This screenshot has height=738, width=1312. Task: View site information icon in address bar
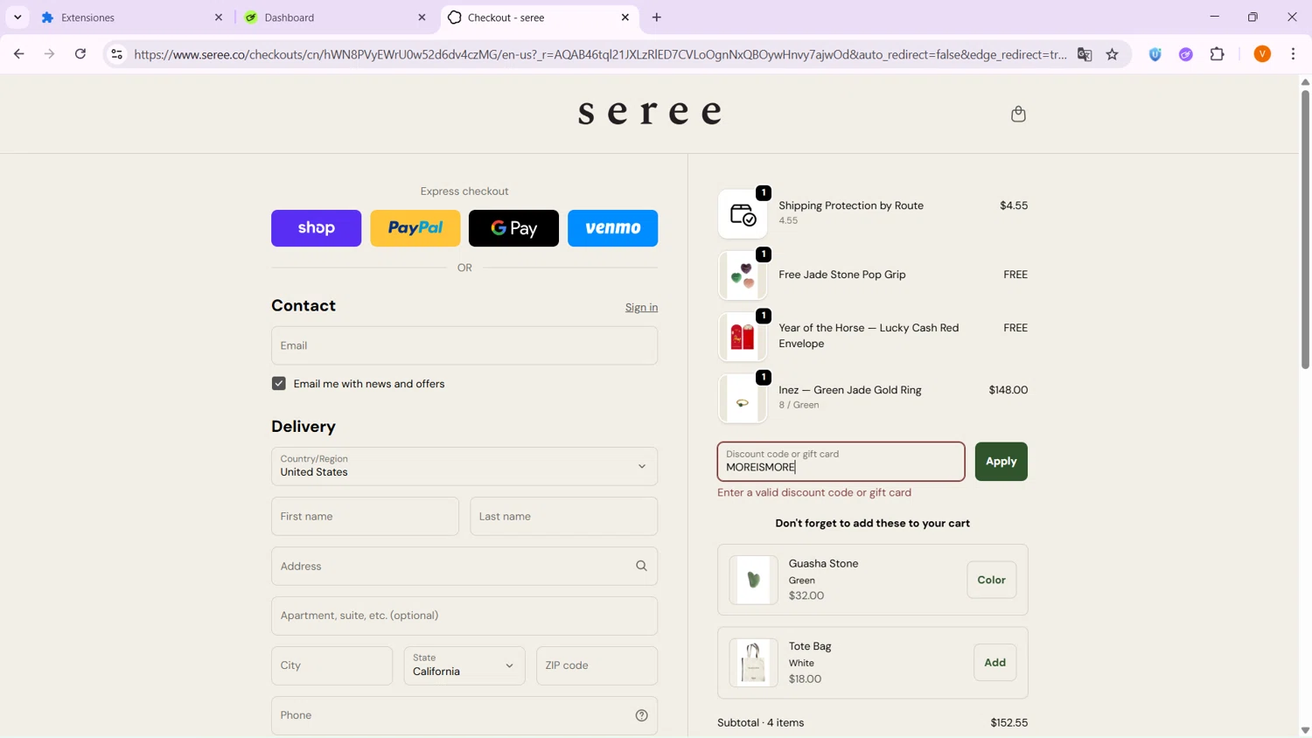click(x=116, y=54)
